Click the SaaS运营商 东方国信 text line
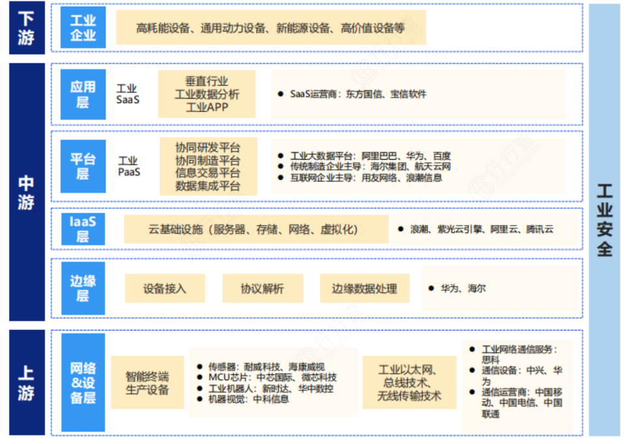This screenshot has width=636, height=444. pyautogui.click(x=358, y=94)
